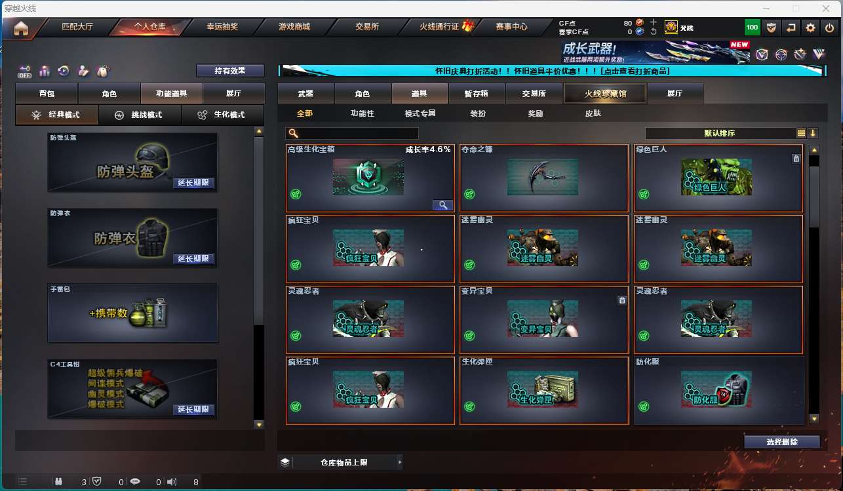The width and height of the screenshot is (843, 491).
Task: Click the 选择删除 button
Action: 782,442
